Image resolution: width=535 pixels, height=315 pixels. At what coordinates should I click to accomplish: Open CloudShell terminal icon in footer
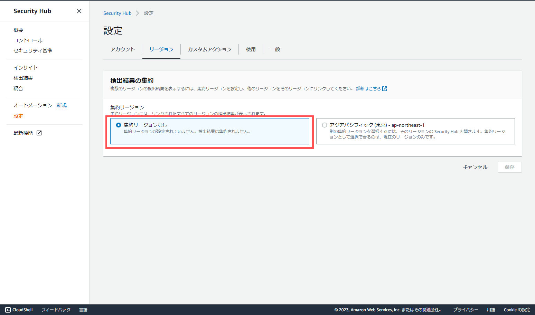8,310
